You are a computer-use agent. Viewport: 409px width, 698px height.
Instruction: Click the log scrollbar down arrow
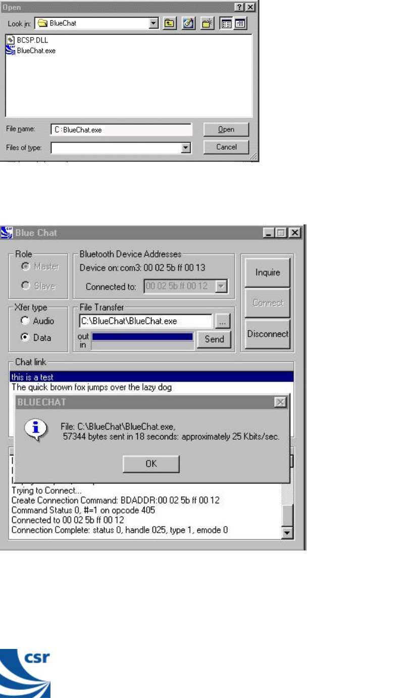tap(287, 532)
